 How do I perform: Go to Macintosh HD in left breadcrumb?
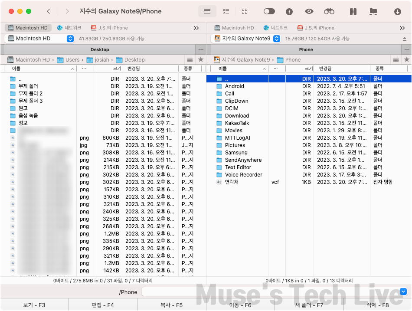tap(29, 60)
